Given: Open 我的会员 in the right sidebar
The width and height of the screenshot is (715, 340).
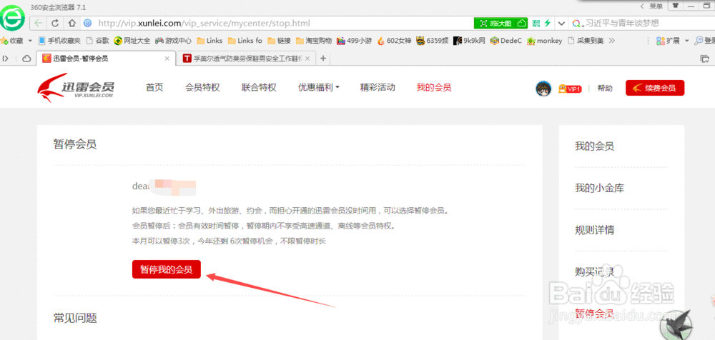Looking at the screenshot, I should click(594, 146).
